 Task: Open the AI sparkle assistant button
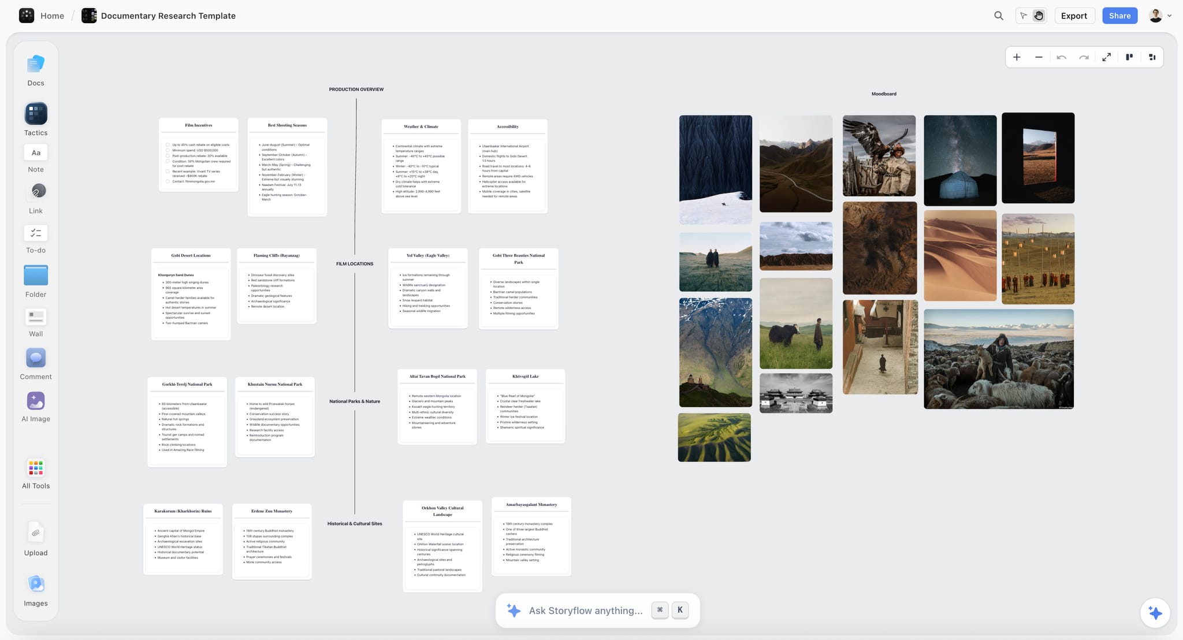1155,613
